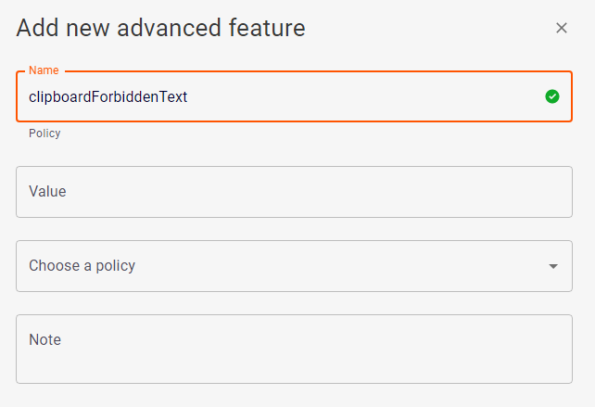
Task: Close the Add new advanced feature dialog
Action: [x=561, y=28]
